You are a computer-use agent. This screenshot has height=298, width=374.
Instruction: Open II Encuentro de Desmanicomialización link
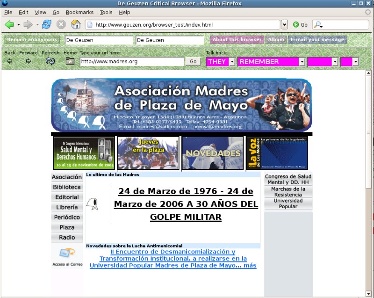tap(173, 259)
